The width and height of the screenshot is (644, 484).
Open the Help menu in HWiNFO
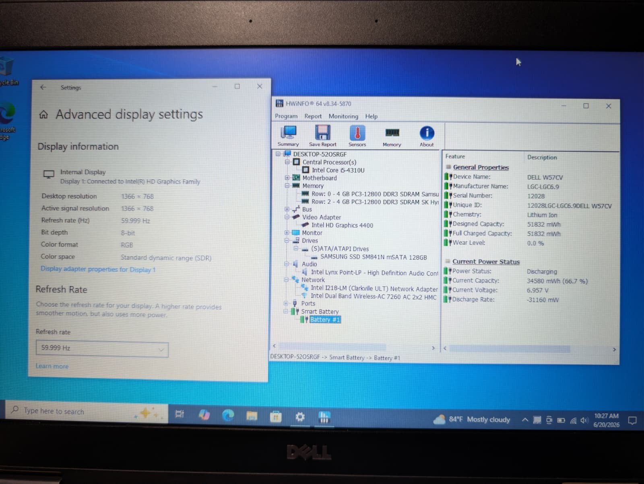pos(371,116)
